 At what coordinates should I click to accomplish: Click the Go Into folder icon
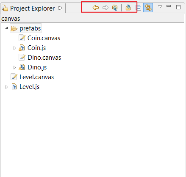(128, 8)
